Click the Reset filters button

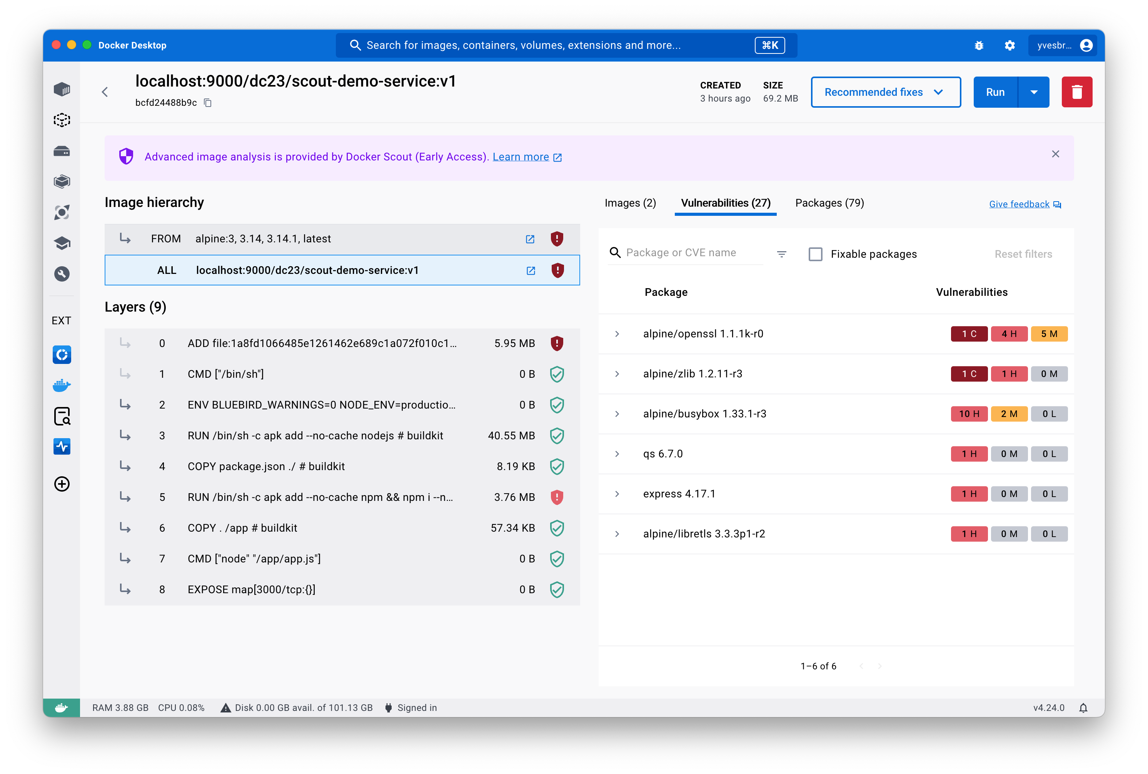click(x=1025, y=254)
